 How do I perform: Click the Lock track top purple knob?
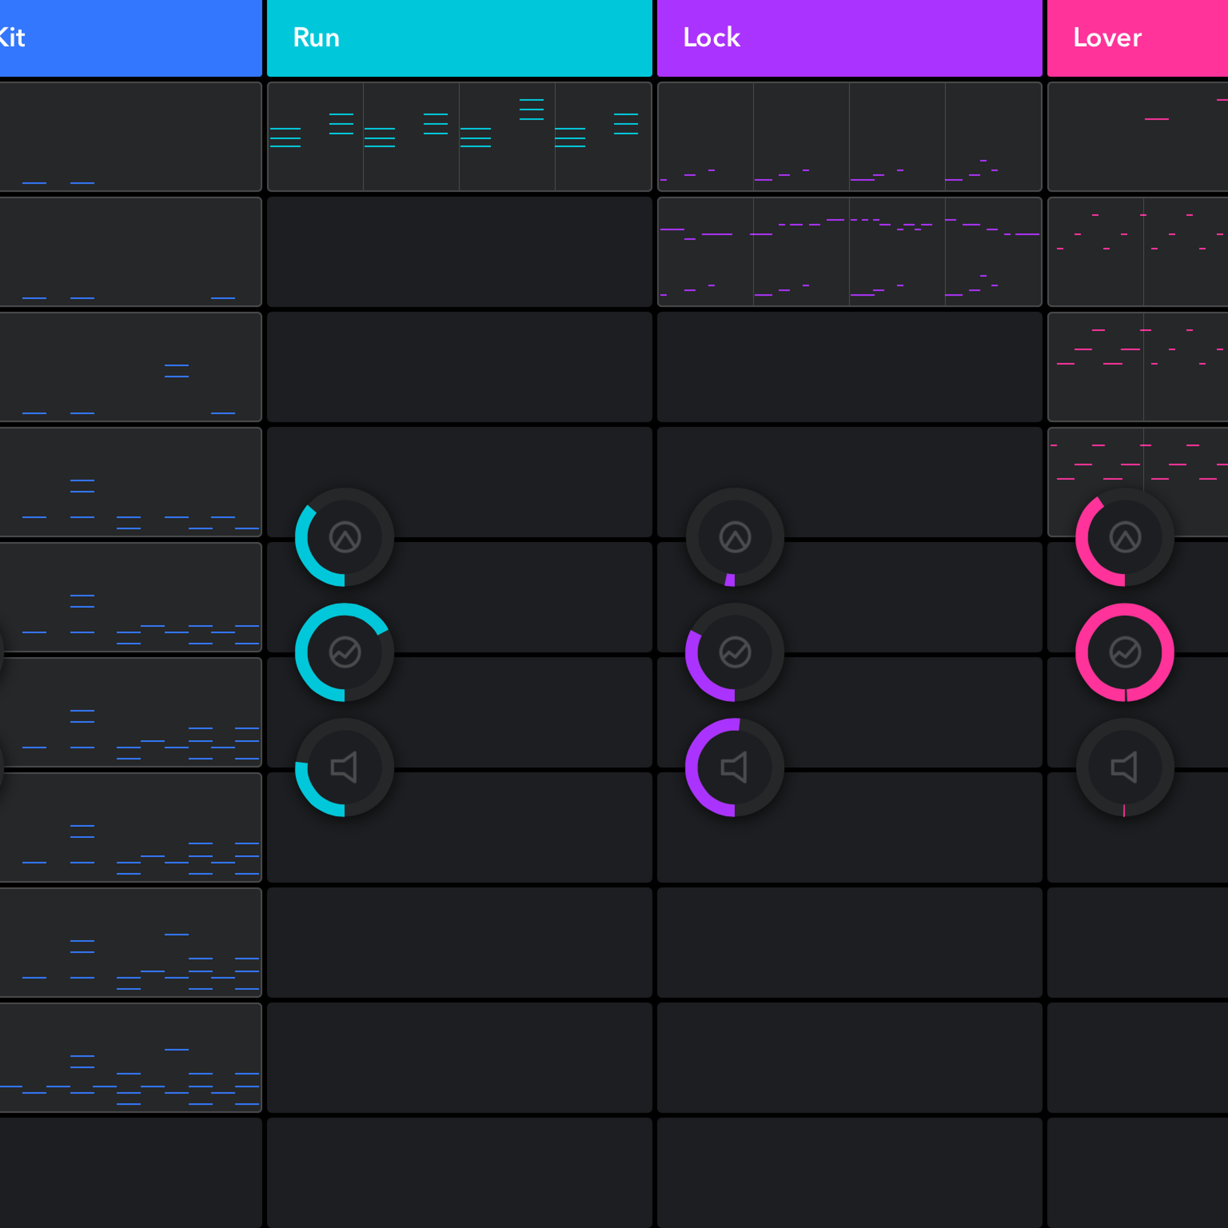(735, 537)
